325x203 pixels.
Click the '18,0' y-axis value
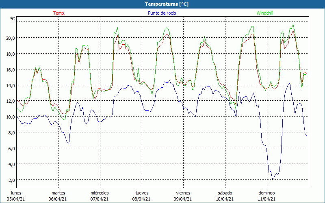[11, 54]
